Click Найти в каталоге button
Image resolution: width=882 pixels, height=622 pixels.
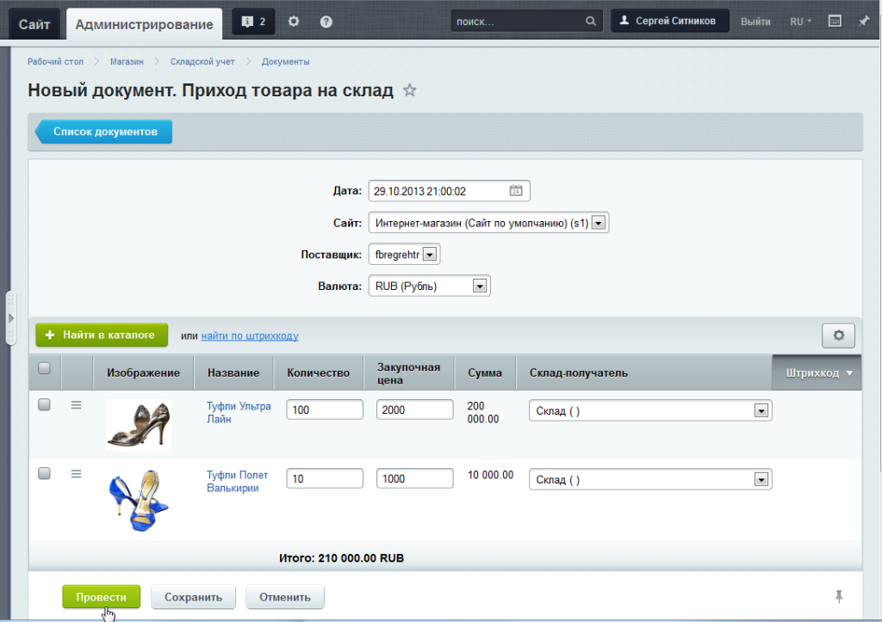click(102, 335)
